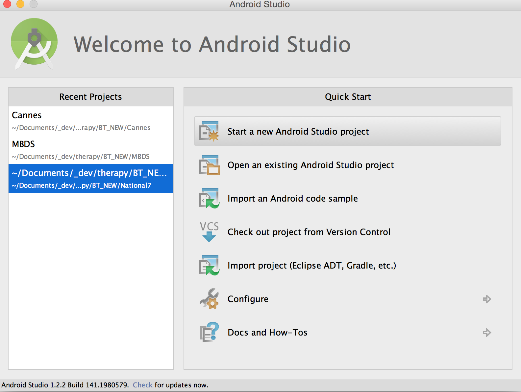Open the Cannes recent project
The height and width of the screenshot is (392, 521).
pyautogui.click(x=91, y=121)
